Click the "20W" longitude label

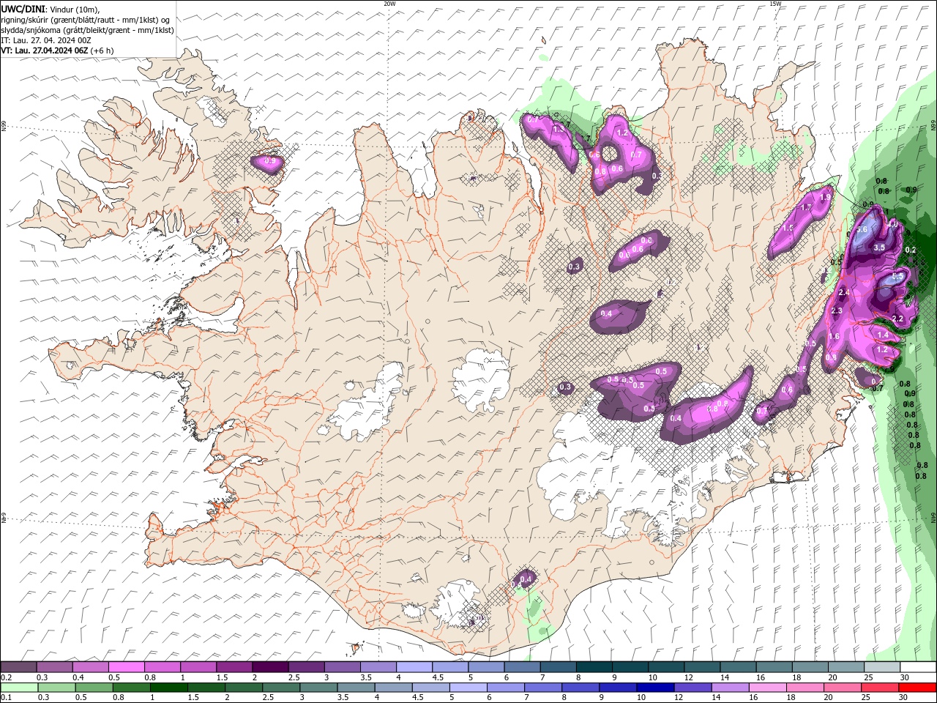pos(389,4)
